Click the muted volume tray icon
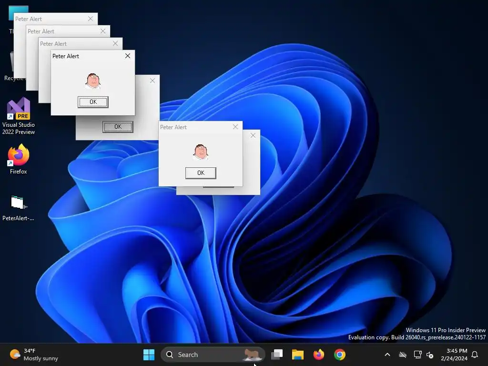Viewport: 488px width, 366px height. click(430, 355)
